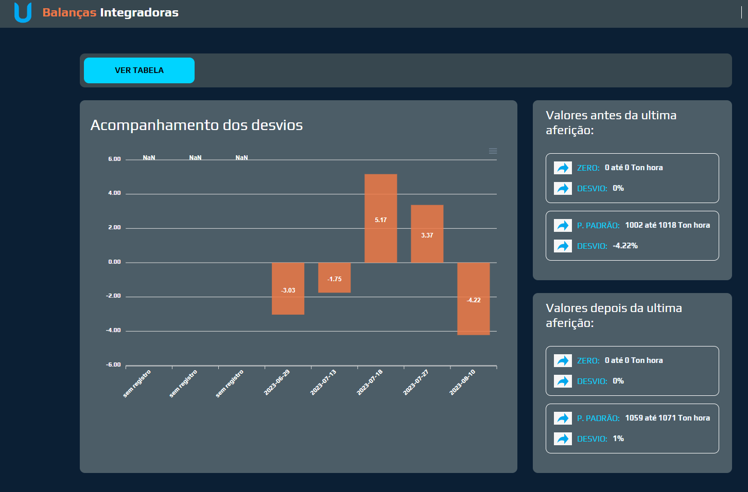Click arrow icon beside DESVIO 0% in Valores antes
The height and width of the screenshot is (492, 748).
point(563,188)
